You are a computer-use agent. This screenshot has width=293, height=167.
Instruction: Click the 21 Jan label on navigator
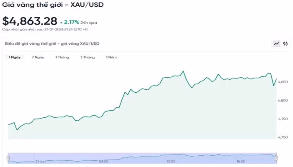click(x=41, y=161)
